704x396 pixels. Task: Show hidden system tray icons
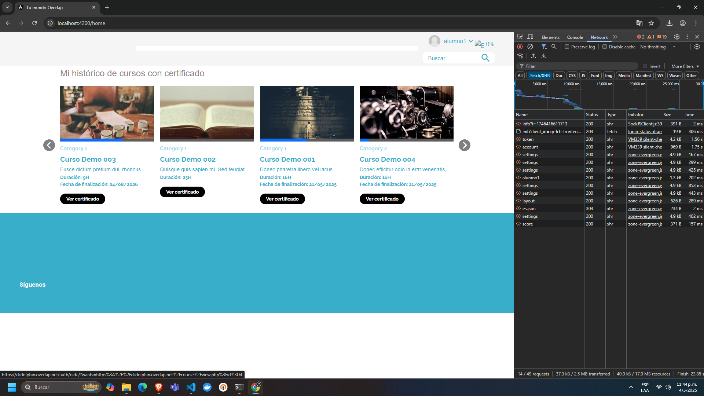[631, 387]
